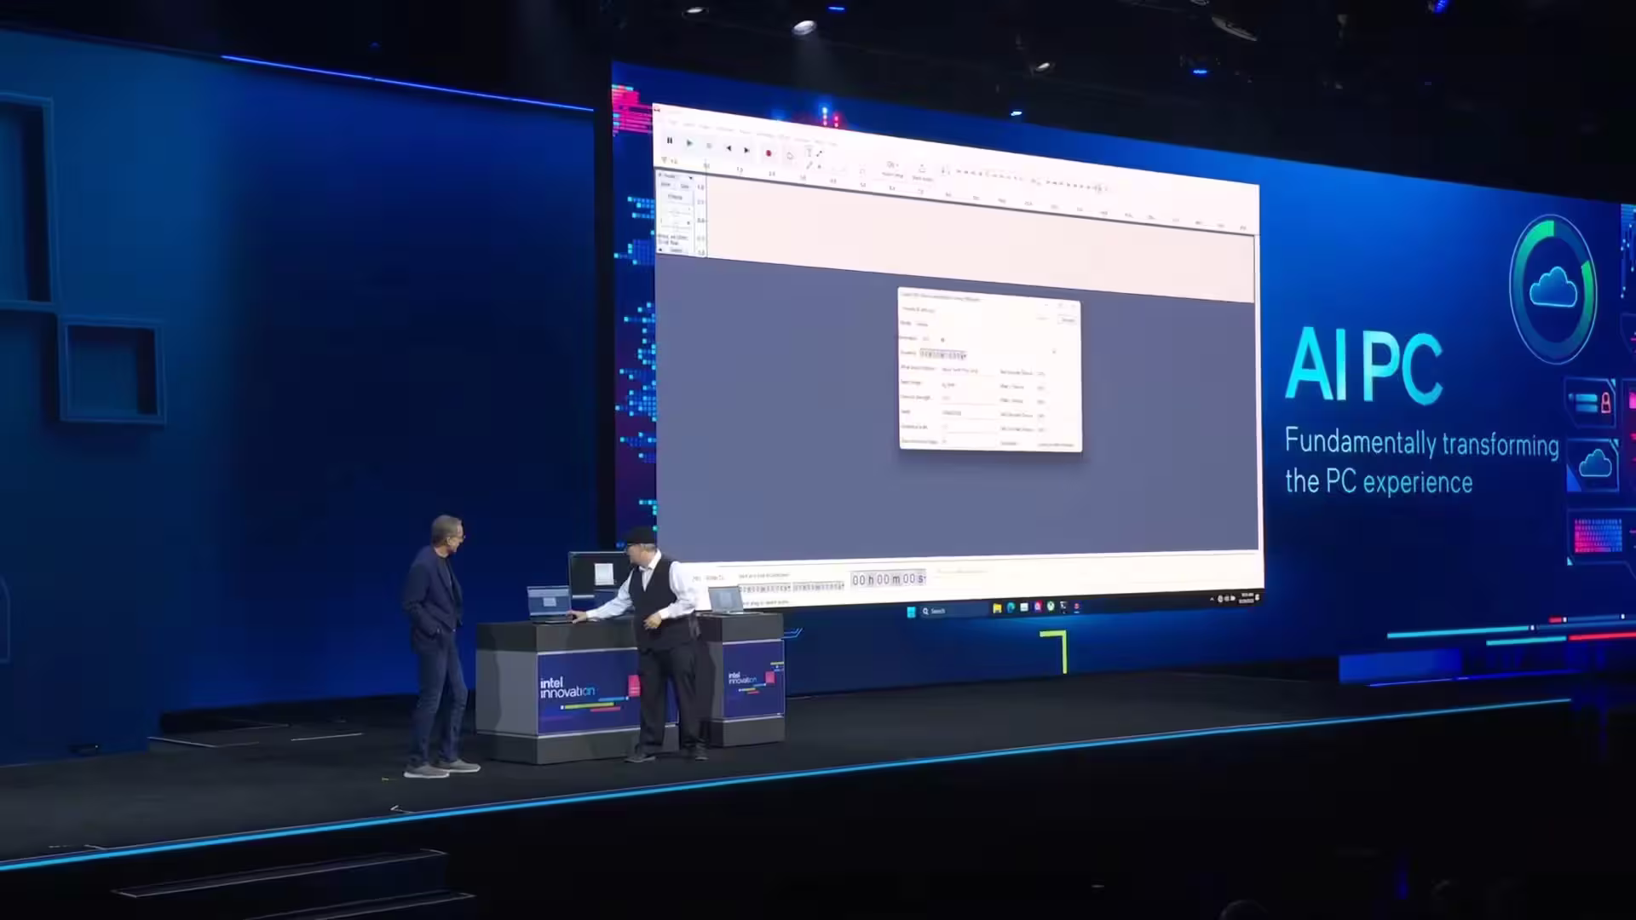Open the Xbox app from the taskbar
1636x920 pixels.
click(1051, 607)
